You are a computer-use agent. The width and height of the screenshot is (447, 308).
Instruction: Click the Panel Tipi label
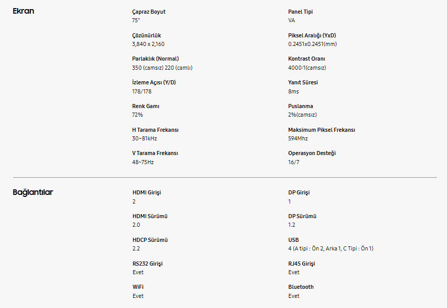[300, 12]
